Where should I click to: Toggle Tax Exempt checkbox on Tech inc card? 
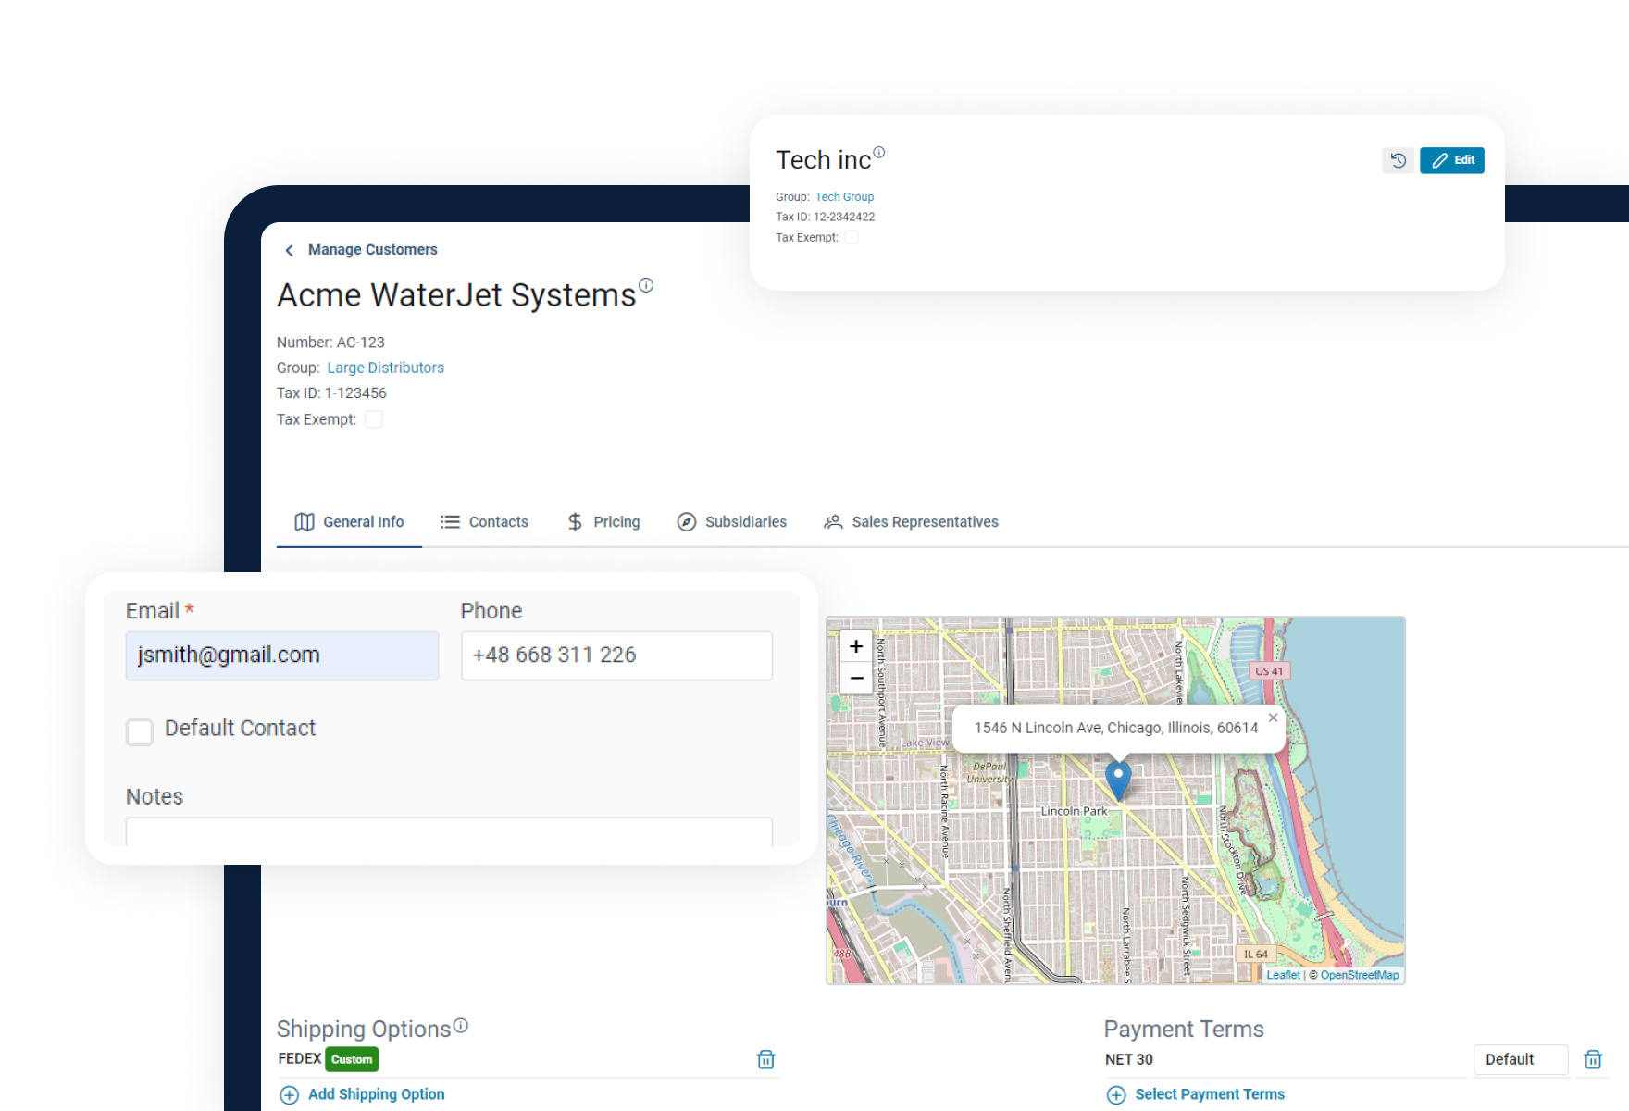pyautogui.click(x=852, y=238)
